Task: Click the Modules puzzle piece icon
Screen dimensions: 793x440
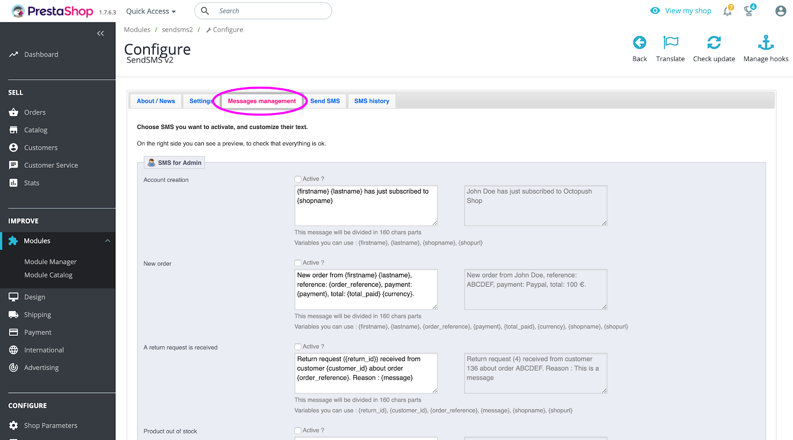Action: 13,241
